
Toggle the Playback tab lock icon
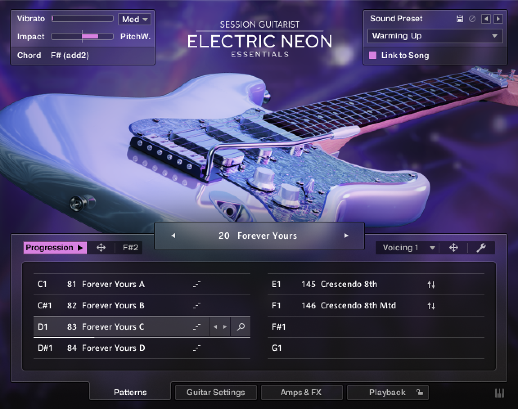419,392
